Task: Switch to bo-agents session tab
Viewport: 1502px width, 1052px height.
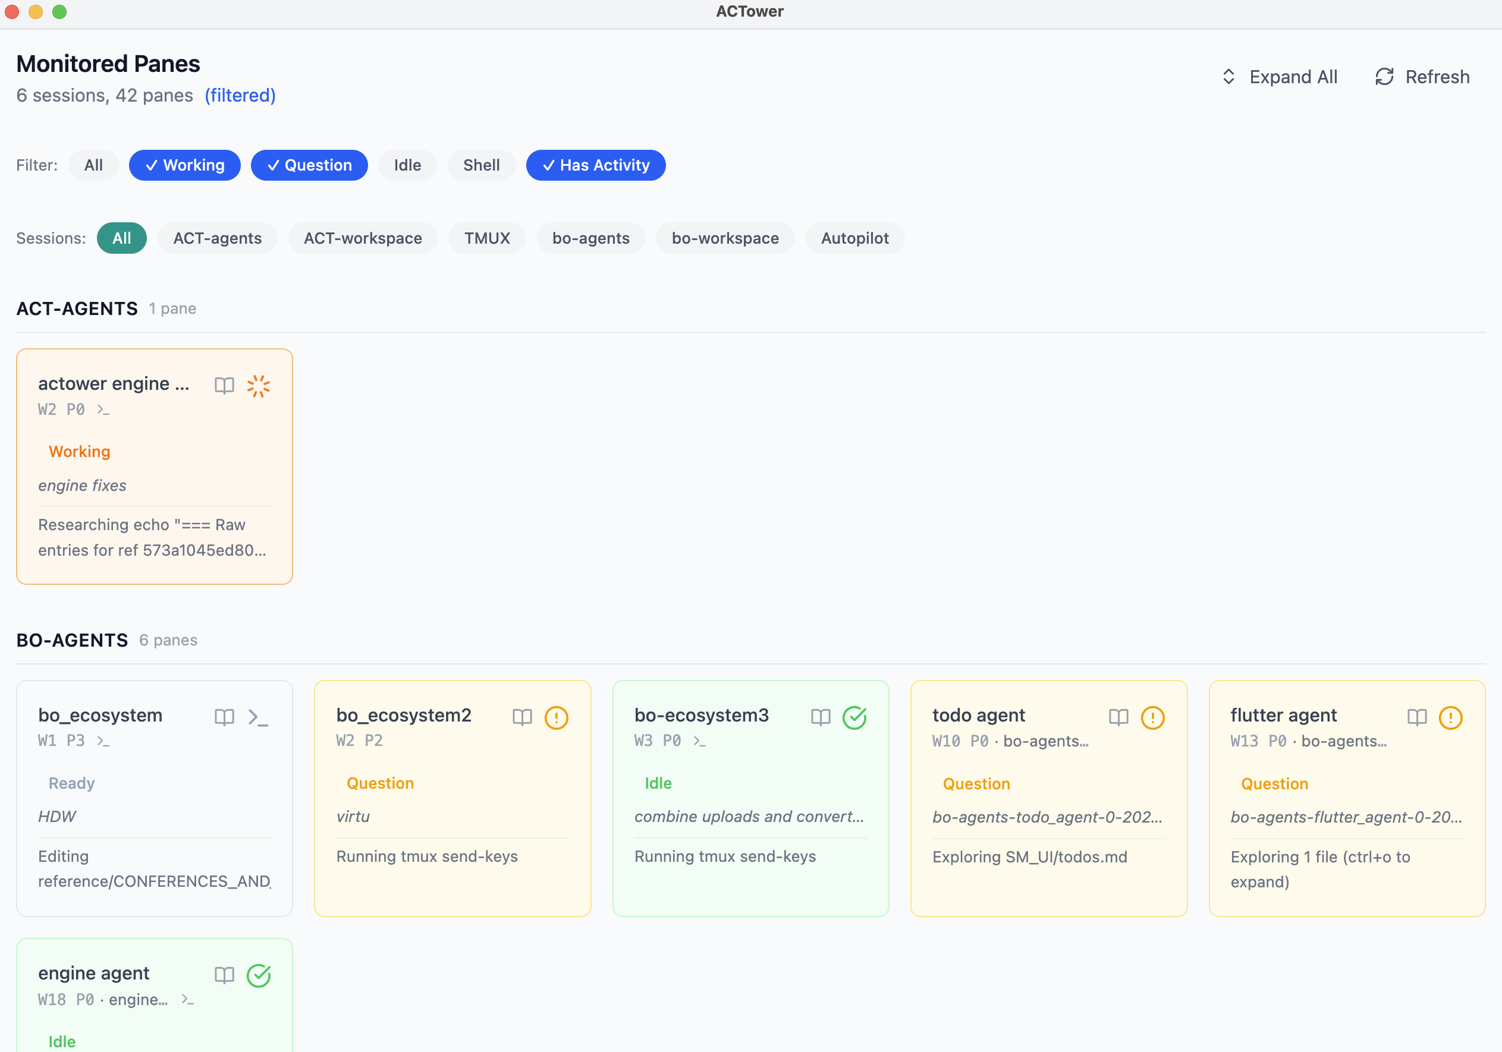Action: 590,238
